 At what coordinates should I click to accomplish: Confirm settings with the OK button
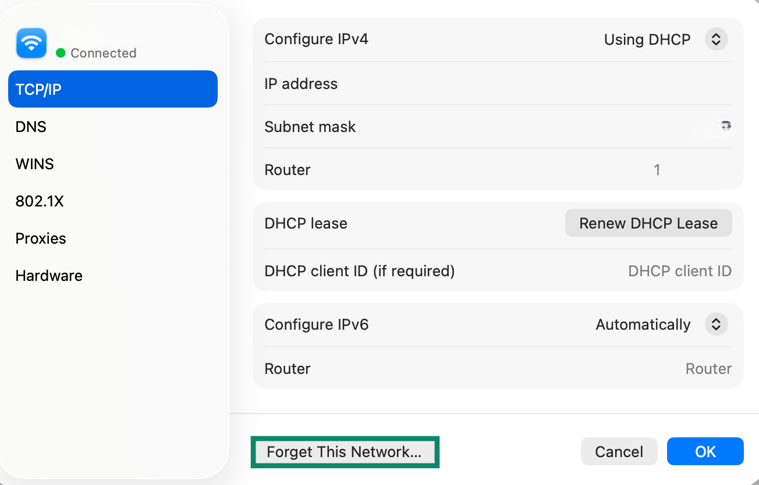click(x=705, y=451)
